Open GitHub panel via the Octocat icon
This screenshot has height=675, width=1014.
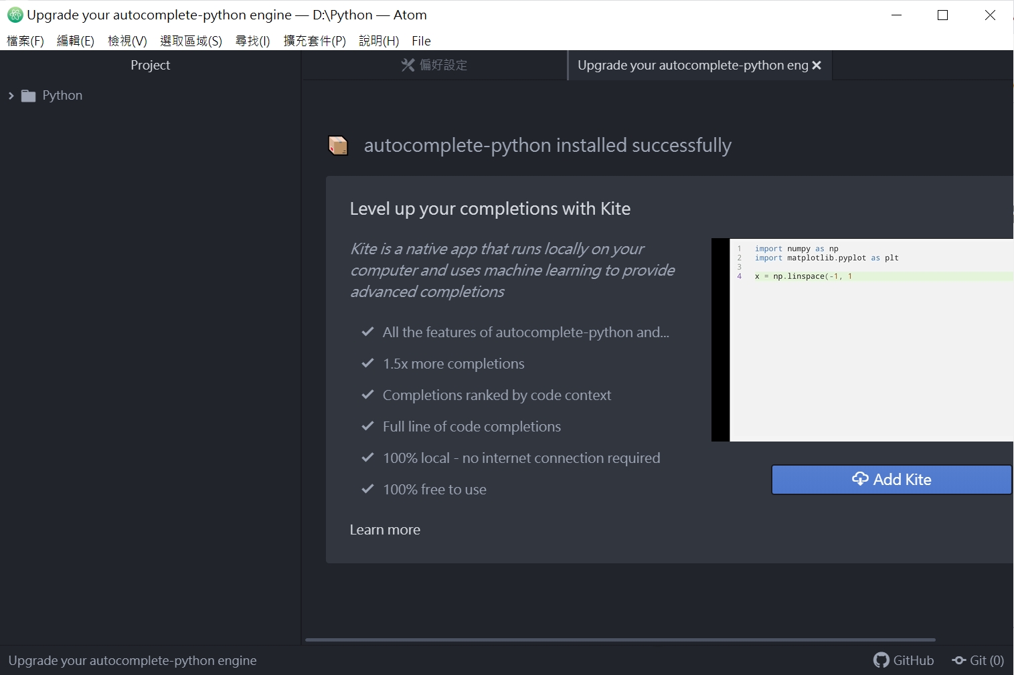882,660
